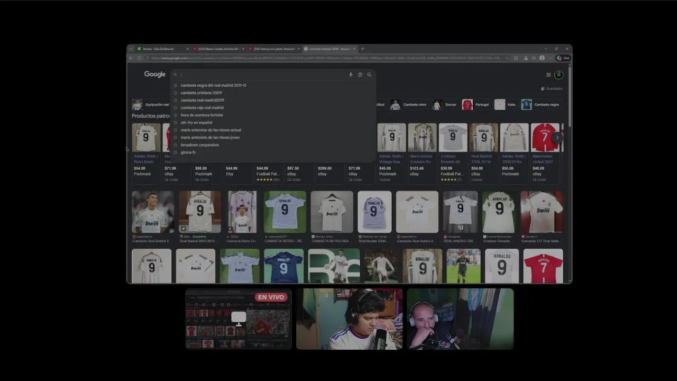The width and height of the screenshot is (677, 381).
Task: Open the tab search dropdown arrow
Action: point(131,49)
